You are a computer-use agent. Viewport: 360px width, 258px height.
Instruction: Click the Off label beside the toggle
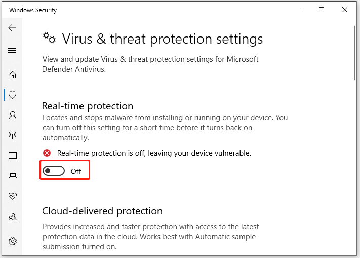click(x=76, y=171)
